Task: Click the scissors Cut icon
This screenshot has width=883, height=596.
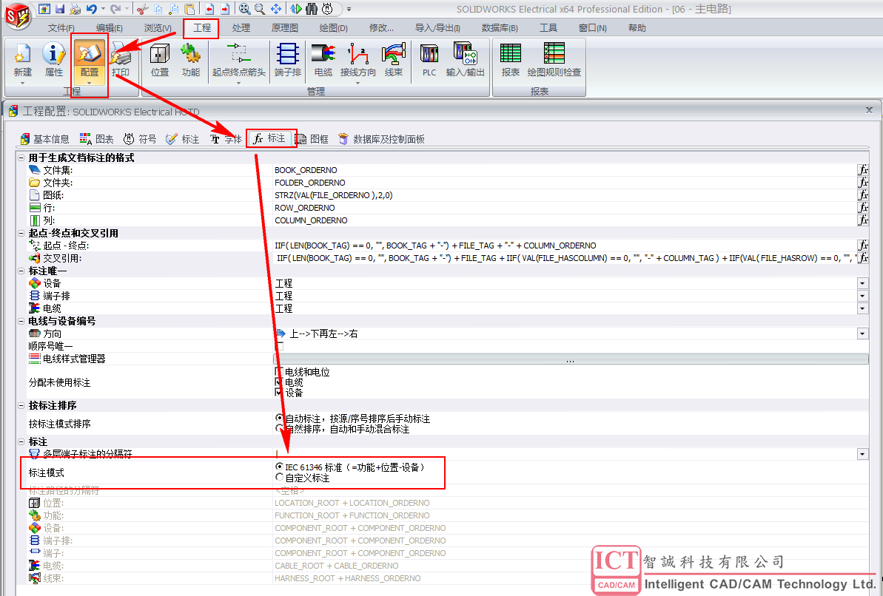Action: pos(143,9)
